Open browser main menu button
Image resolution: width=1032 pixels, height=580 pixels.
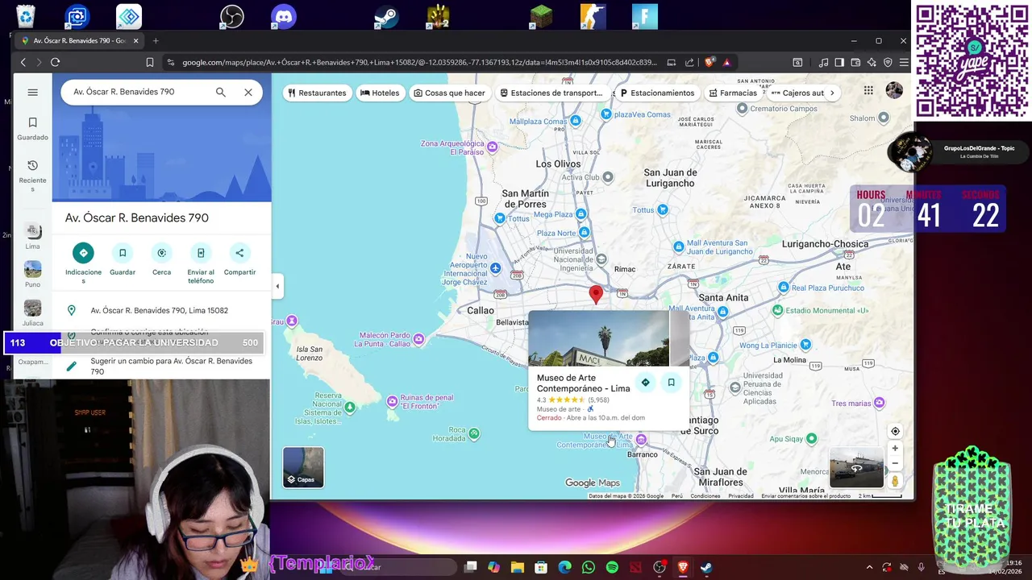click(x=904, y=62)
